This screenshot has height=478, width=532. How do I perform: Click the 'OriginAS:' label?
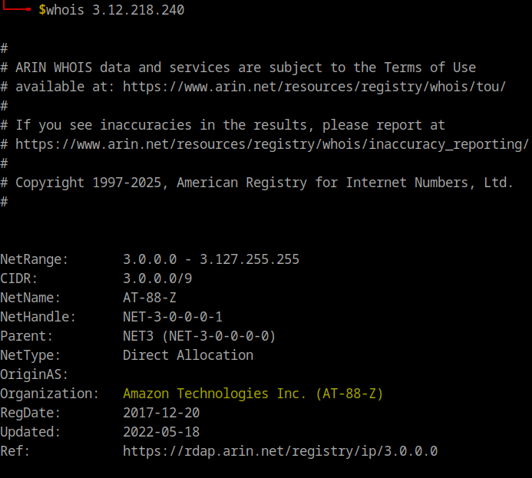point(34,374)
